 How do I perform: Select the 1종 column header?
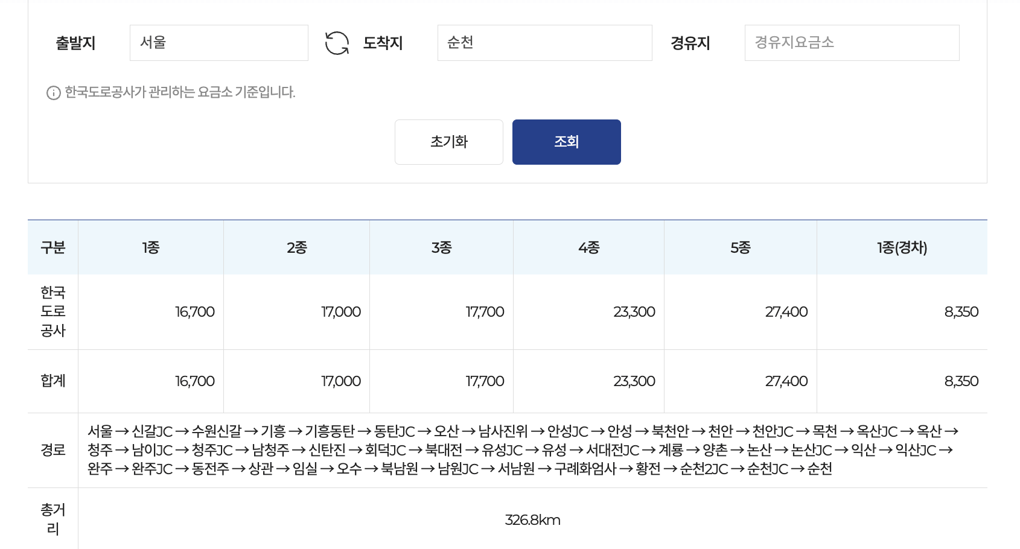coord(151,247)
